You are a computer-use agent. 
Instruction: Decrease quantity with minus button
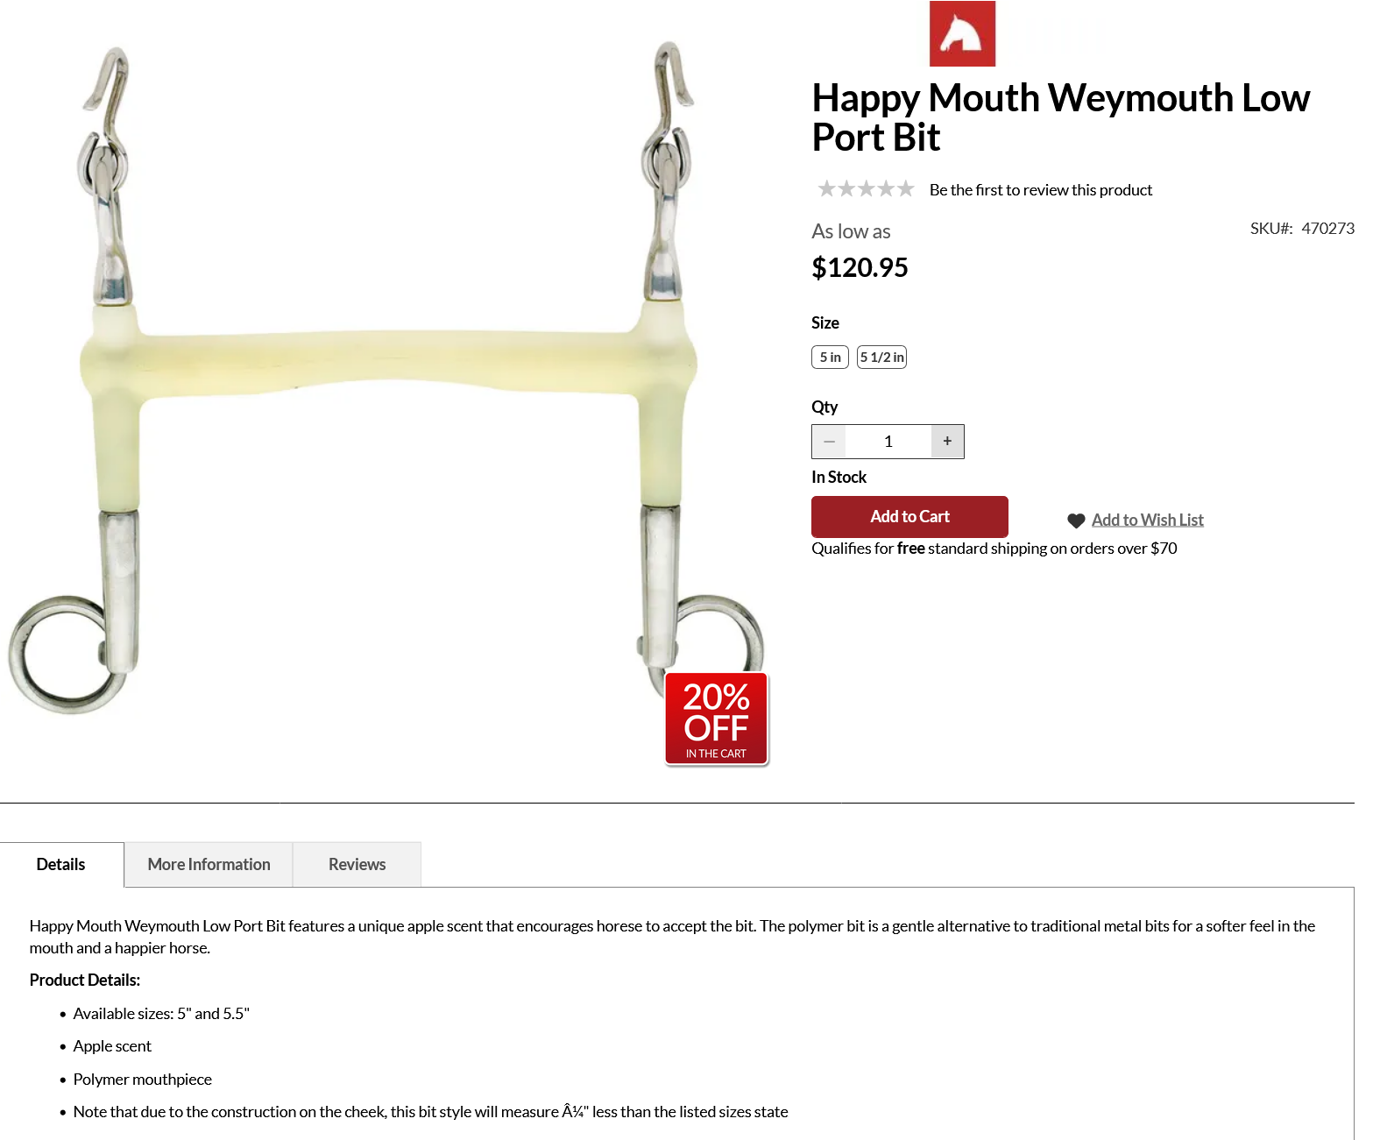click(x=829, y=442)
